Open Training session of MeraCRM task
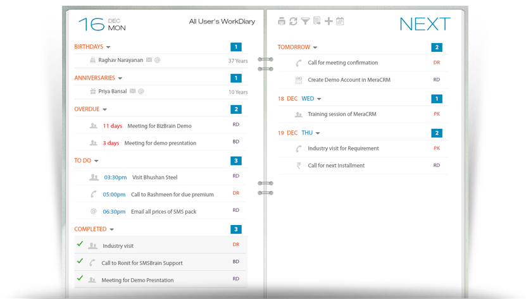 point(342,114)
